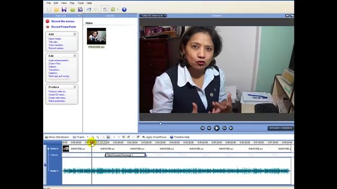Click Produce video as link
337x189 pixels.
point(57,91)
